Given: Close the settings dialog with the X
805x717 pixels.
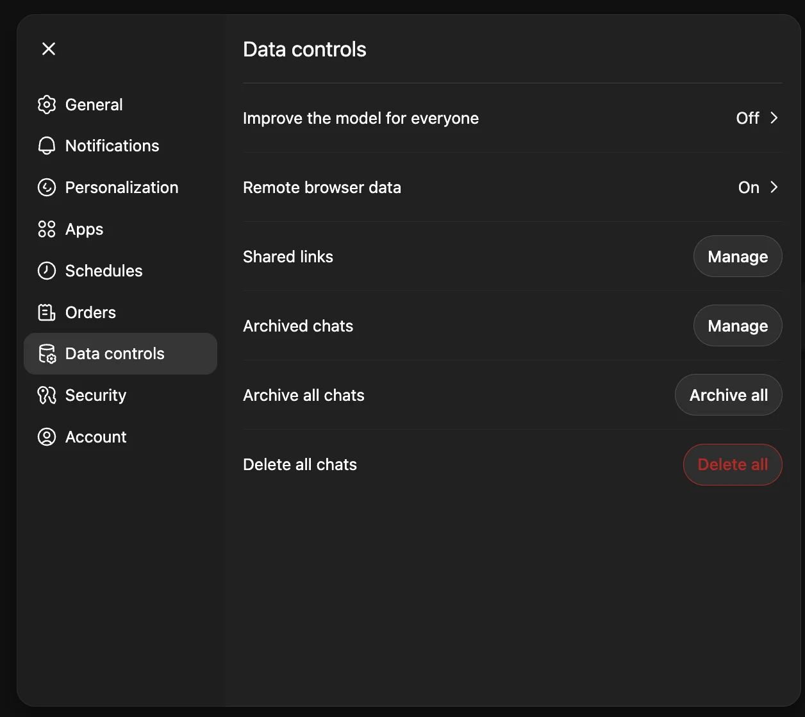Looking at the screenshot, I should pyautogui.click(x=49, y=49).
